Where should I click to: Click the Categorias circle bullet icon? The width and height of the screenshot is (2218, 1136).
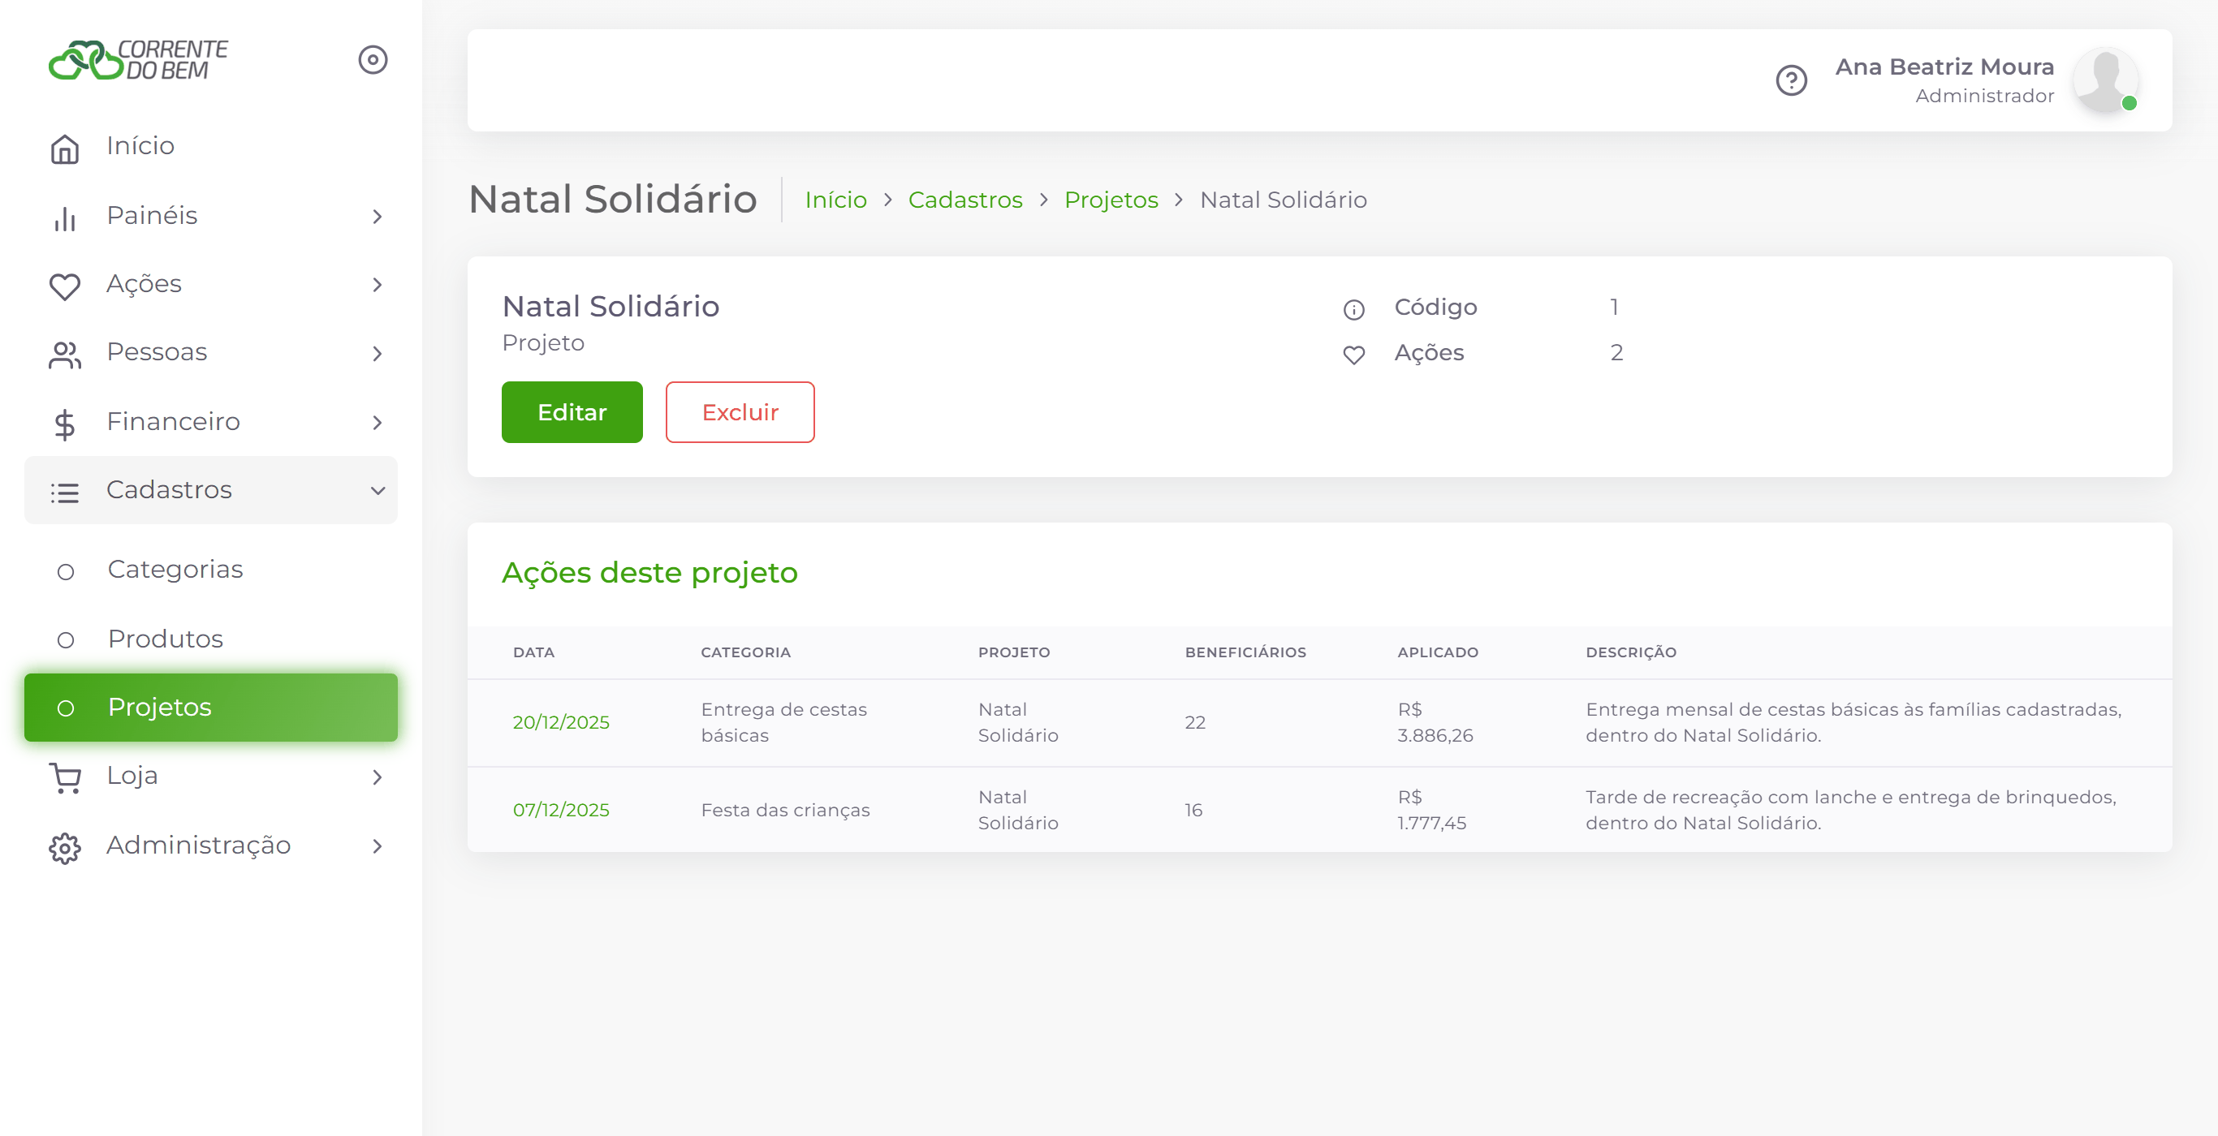click(x=66, y=571)
